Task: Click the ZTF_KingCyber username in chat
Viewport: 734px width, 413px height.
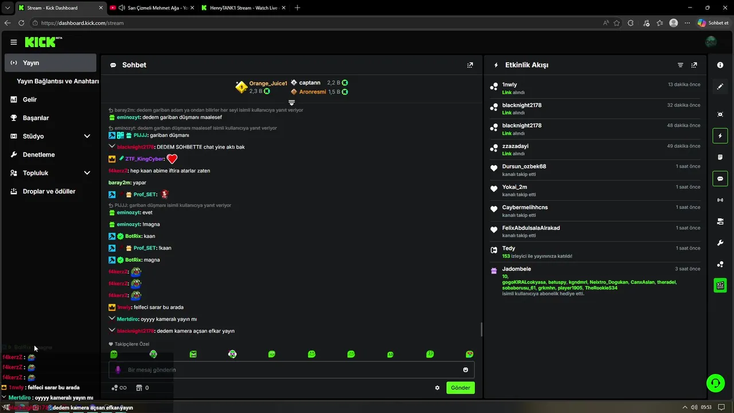Action: tap(145, 159)
